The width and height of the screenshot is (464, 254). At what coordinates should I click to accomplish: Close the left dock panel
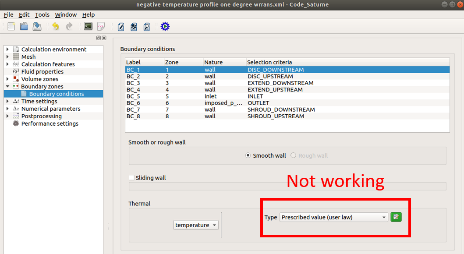pyautogui.click(x=104, y=38)
